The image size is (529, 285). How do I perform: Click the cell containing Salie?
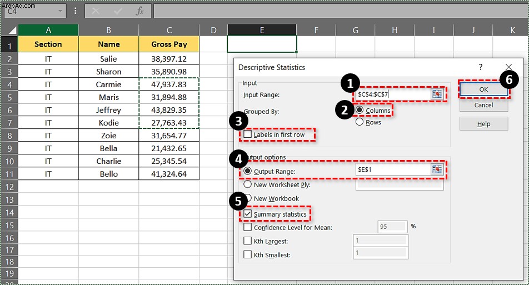coord(109,59)
